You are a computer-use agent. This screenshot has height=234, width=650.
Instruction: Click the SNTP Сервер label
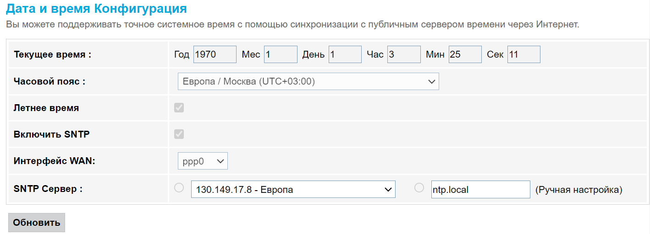pos(48,189)
